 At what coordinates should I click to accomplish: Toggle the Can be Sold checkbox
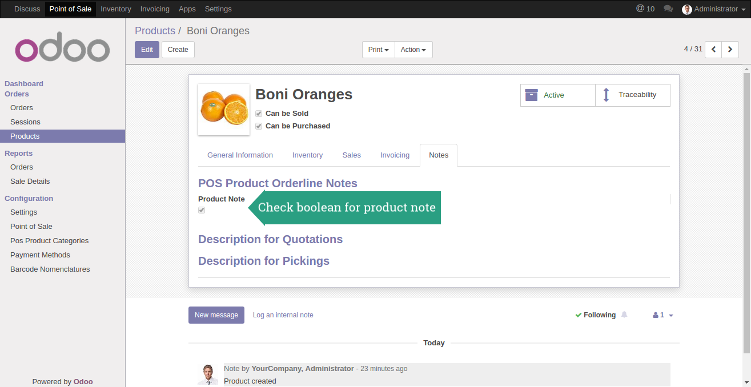click(259, 114)
